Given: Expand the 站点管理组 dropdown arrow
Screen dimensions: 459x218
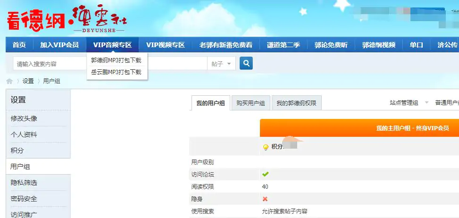Looking at the screenshot, I should (x=426, y=103).
